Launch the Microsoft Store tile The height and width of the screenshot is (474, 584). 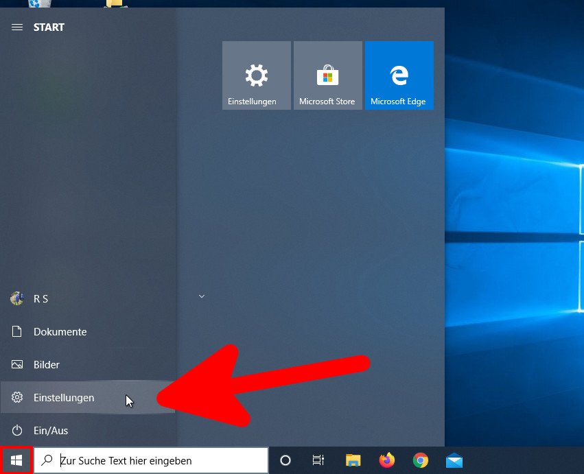pos(328,75)
